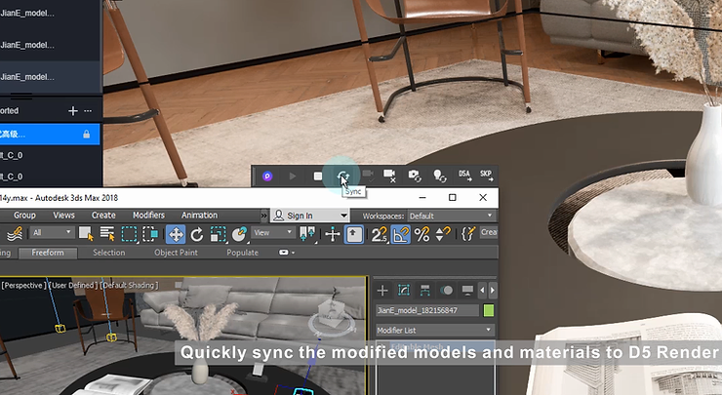The image size is (722, 395).
Task: Open the Modifier List dropdown
Action: point(435,330)
